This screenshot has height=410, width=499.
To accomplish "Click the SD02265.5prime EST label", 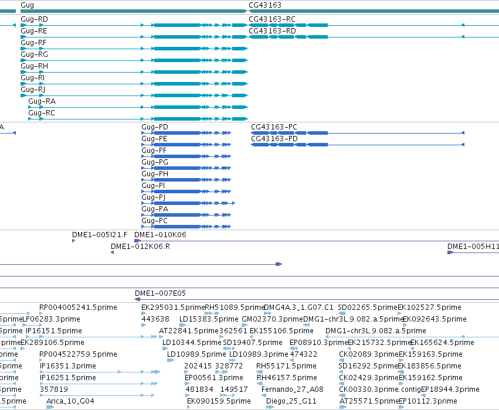I will [x=368, y=307].
